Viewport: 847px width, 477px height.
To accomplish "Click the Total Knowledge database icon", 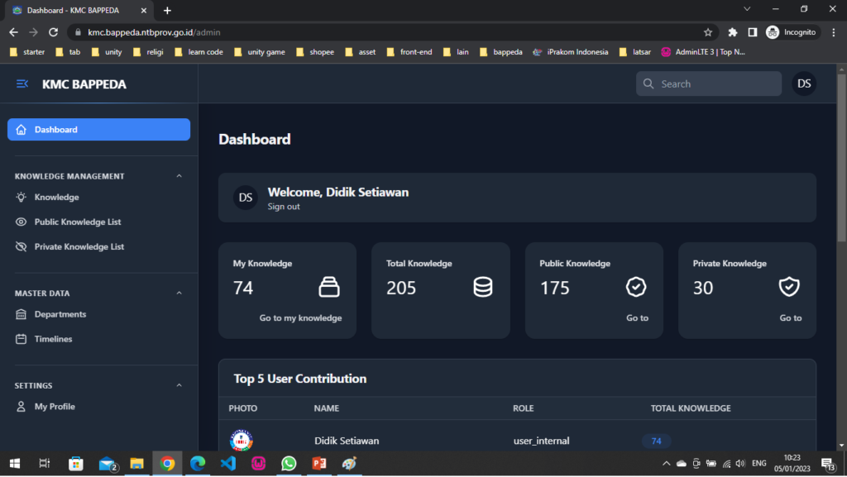I will [x=482, y=288].
